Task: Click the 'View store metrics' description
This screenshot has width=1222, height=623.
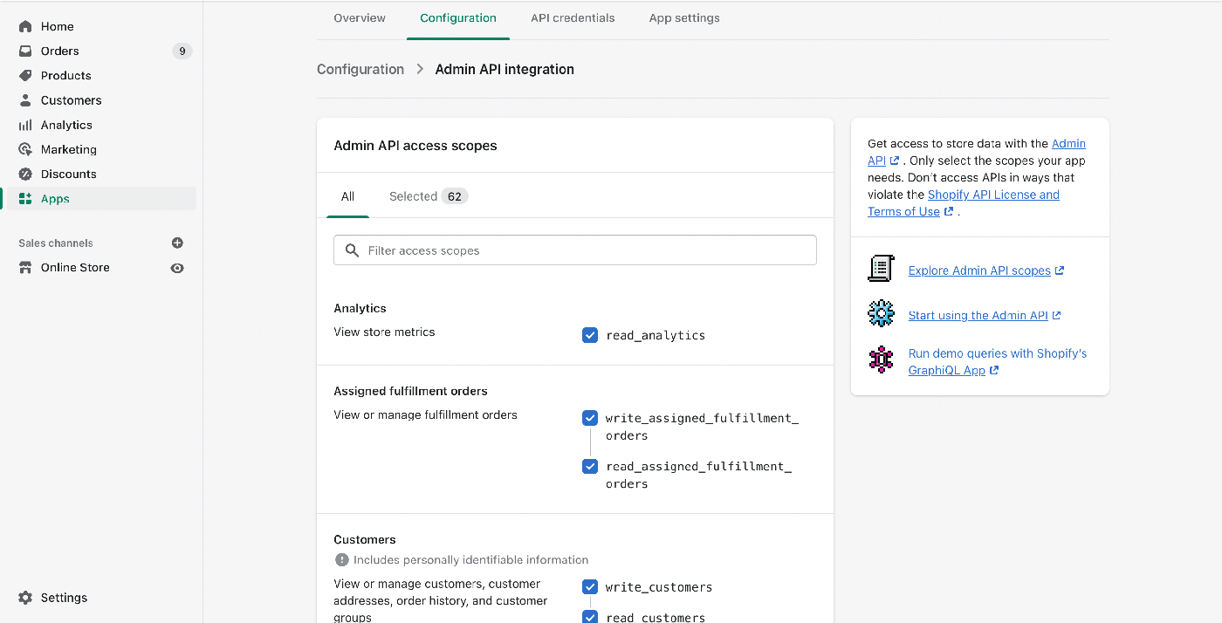Action: click(384, 332)
